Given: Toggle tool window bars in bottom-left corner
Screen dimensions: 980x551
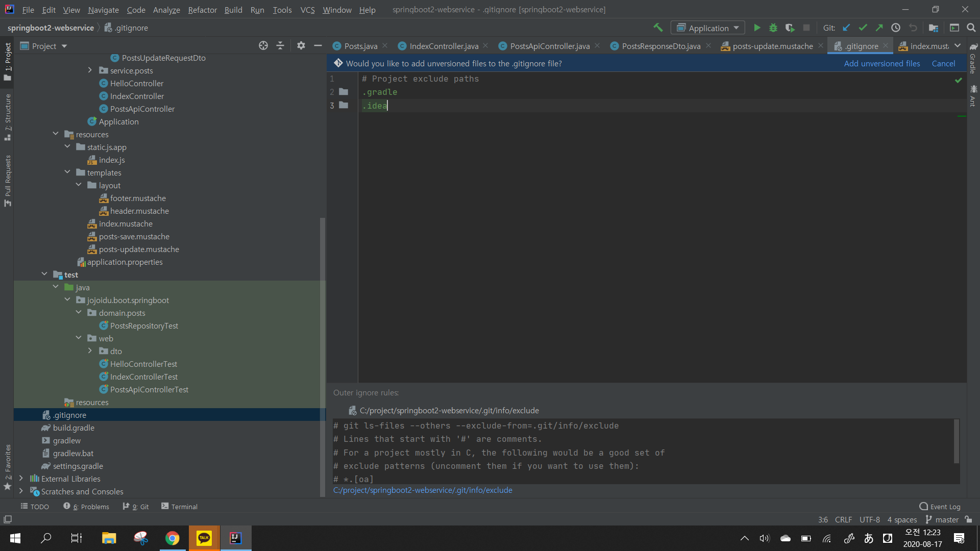Looking at the screenshot, I should pos(8,519).
